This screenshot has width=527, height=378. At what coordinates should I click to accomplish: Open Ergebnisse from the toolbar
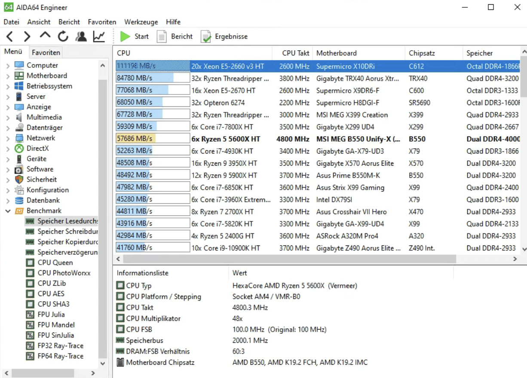(224, 36)
